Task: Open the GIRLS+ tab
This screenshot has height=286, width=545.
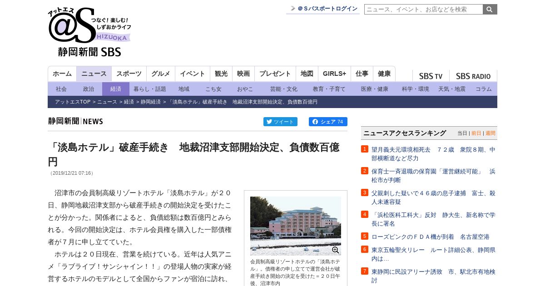Action: [335, 74]
